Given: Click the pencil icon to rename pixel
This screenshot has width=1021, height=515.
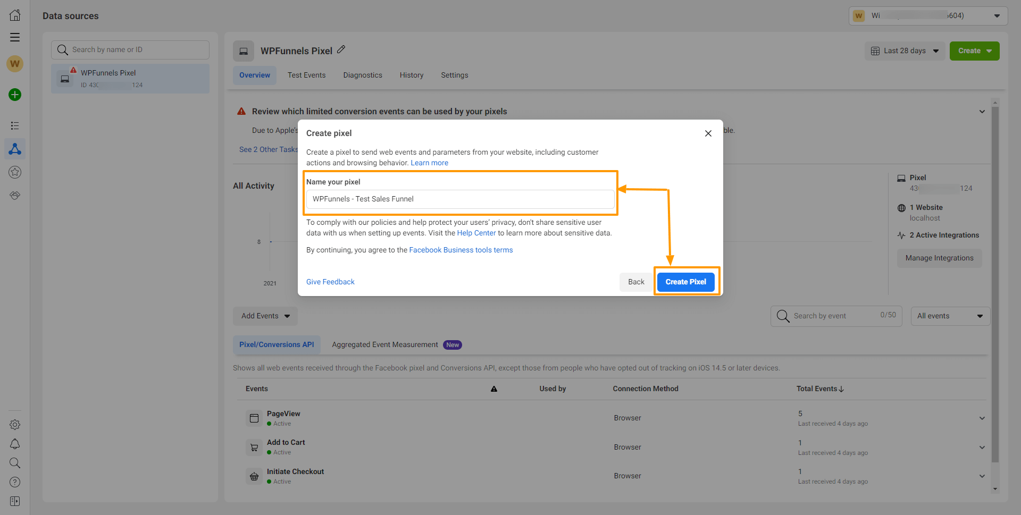Looking at the screenshot, I should (341, 49).
